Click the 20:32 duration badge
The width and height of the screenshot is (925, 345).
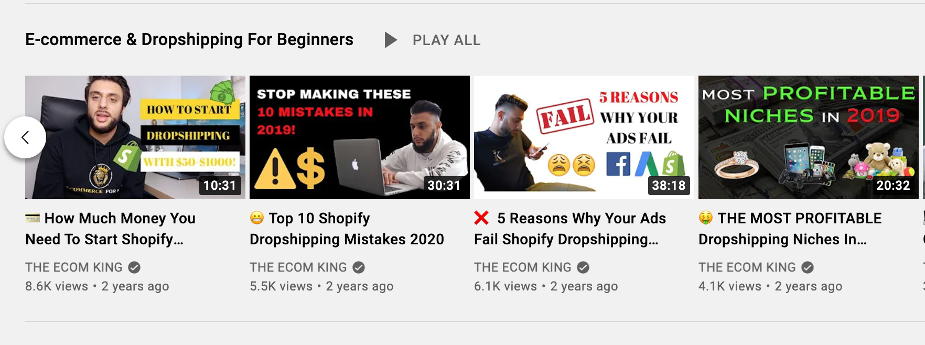(x=893, y=186)
